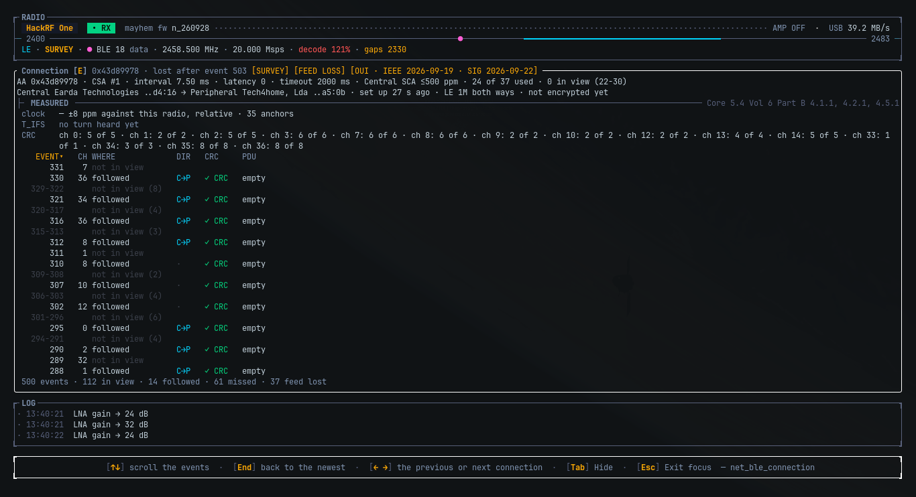Sort by the EVENT column header arrow
Image resolution: width=916 pixels, height=497 pixels.
pos(62,157)
